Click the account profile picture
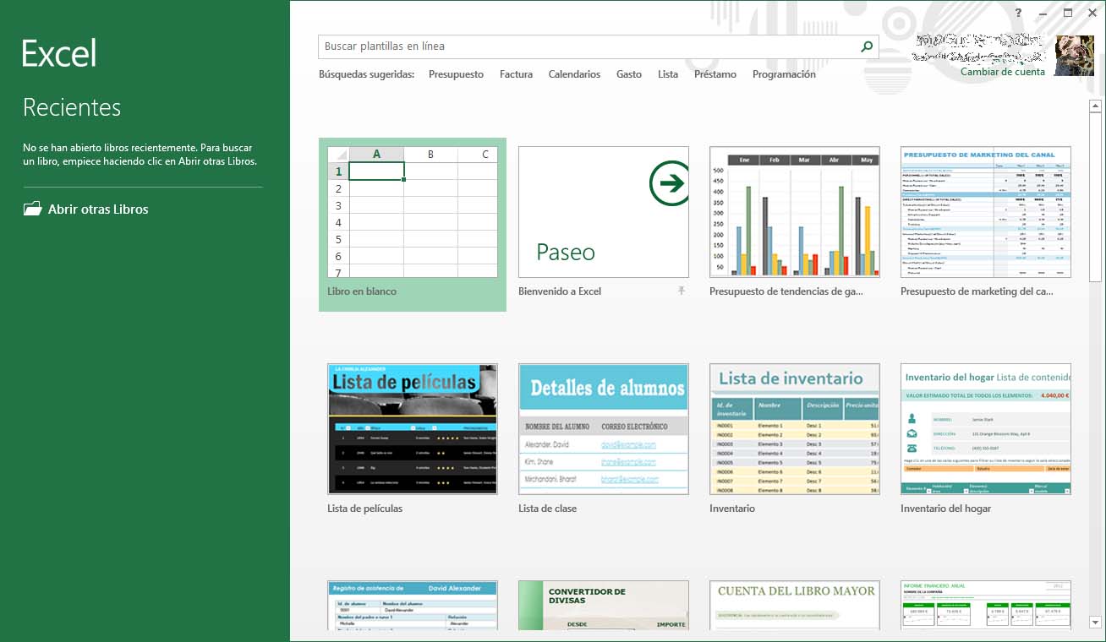1106x642 pixels. pyautogui.click(x=1075, y=56)
